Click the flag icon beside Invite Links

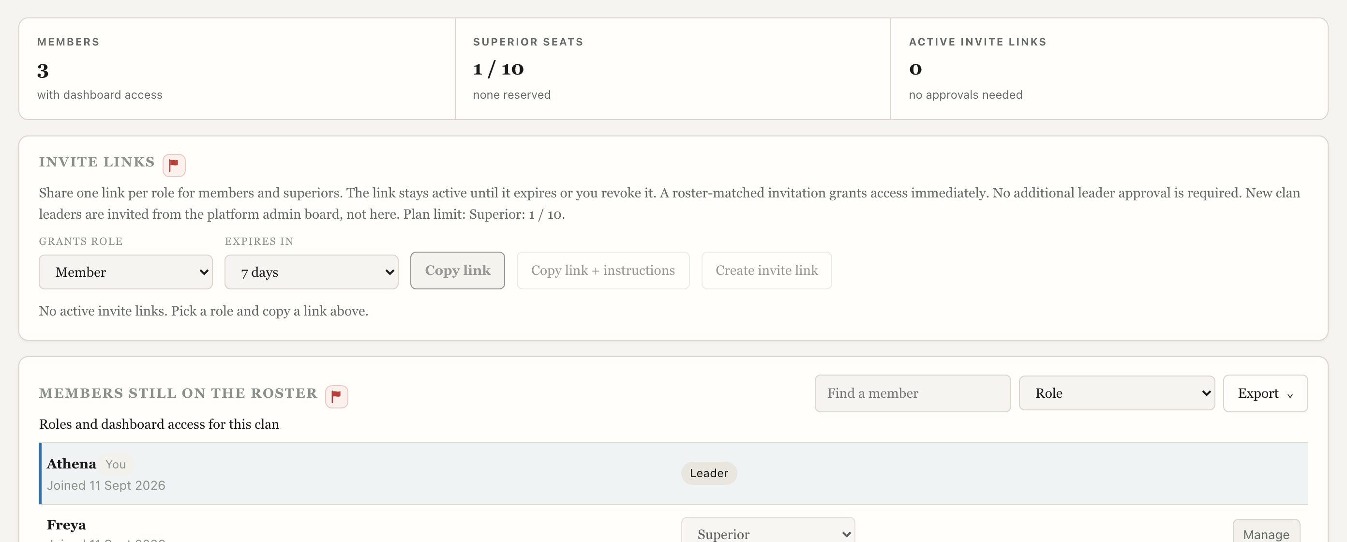pyautogui.click(x=174, y=166)
